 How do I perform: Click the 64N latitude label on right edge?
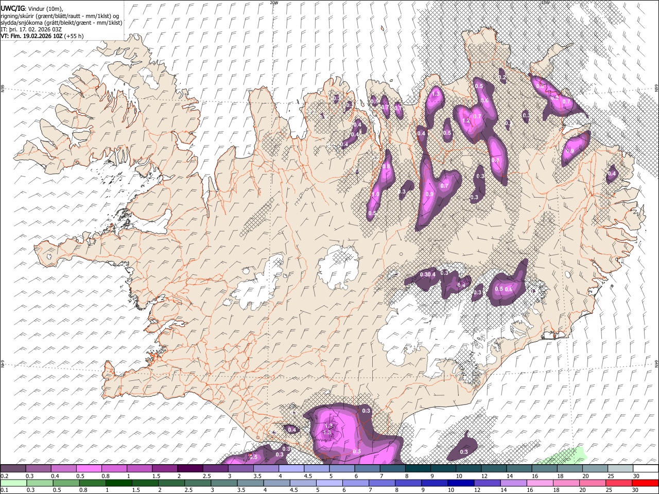656,363
